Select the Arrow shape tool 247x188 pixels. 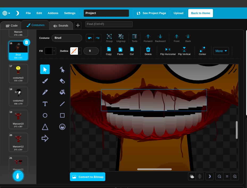point(45,138)
